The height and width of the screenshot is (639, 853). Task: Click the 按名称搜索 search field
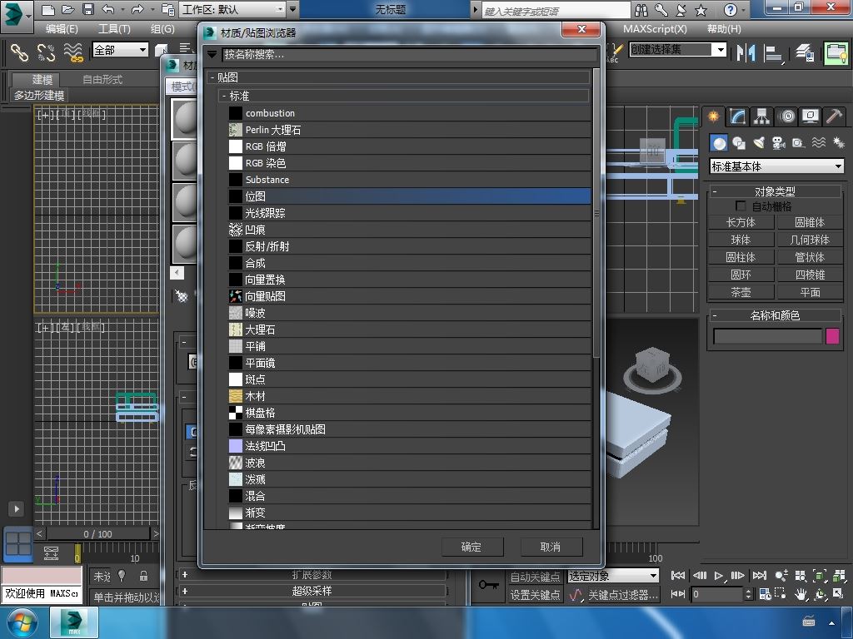click(x=409, y=54)
